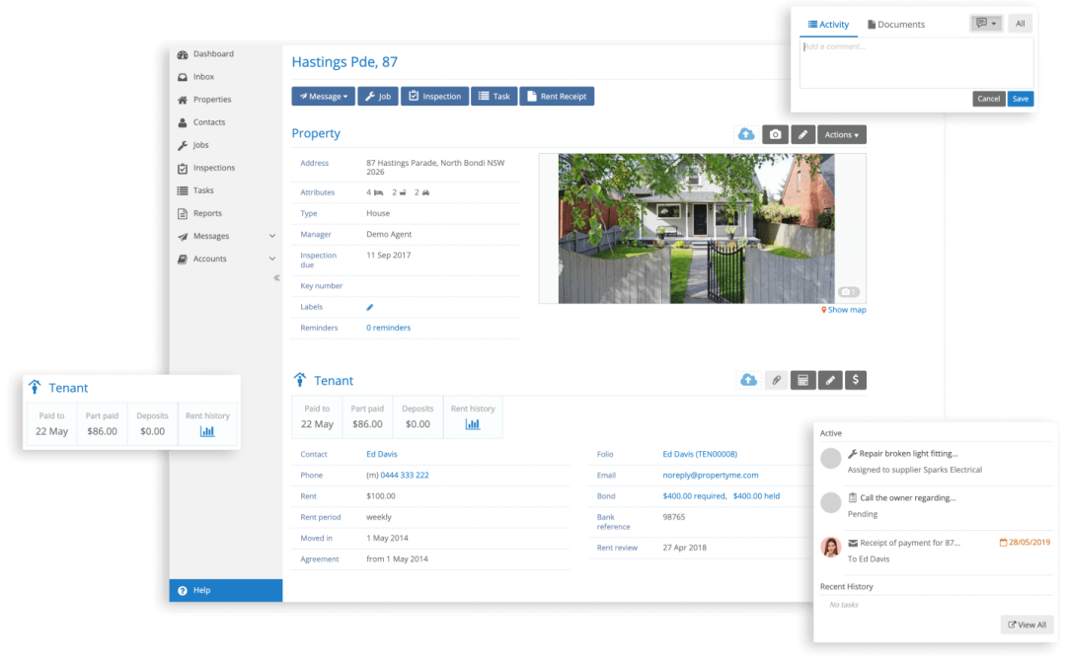Open the paperclip attachments for the tenant

coord(777,379)
